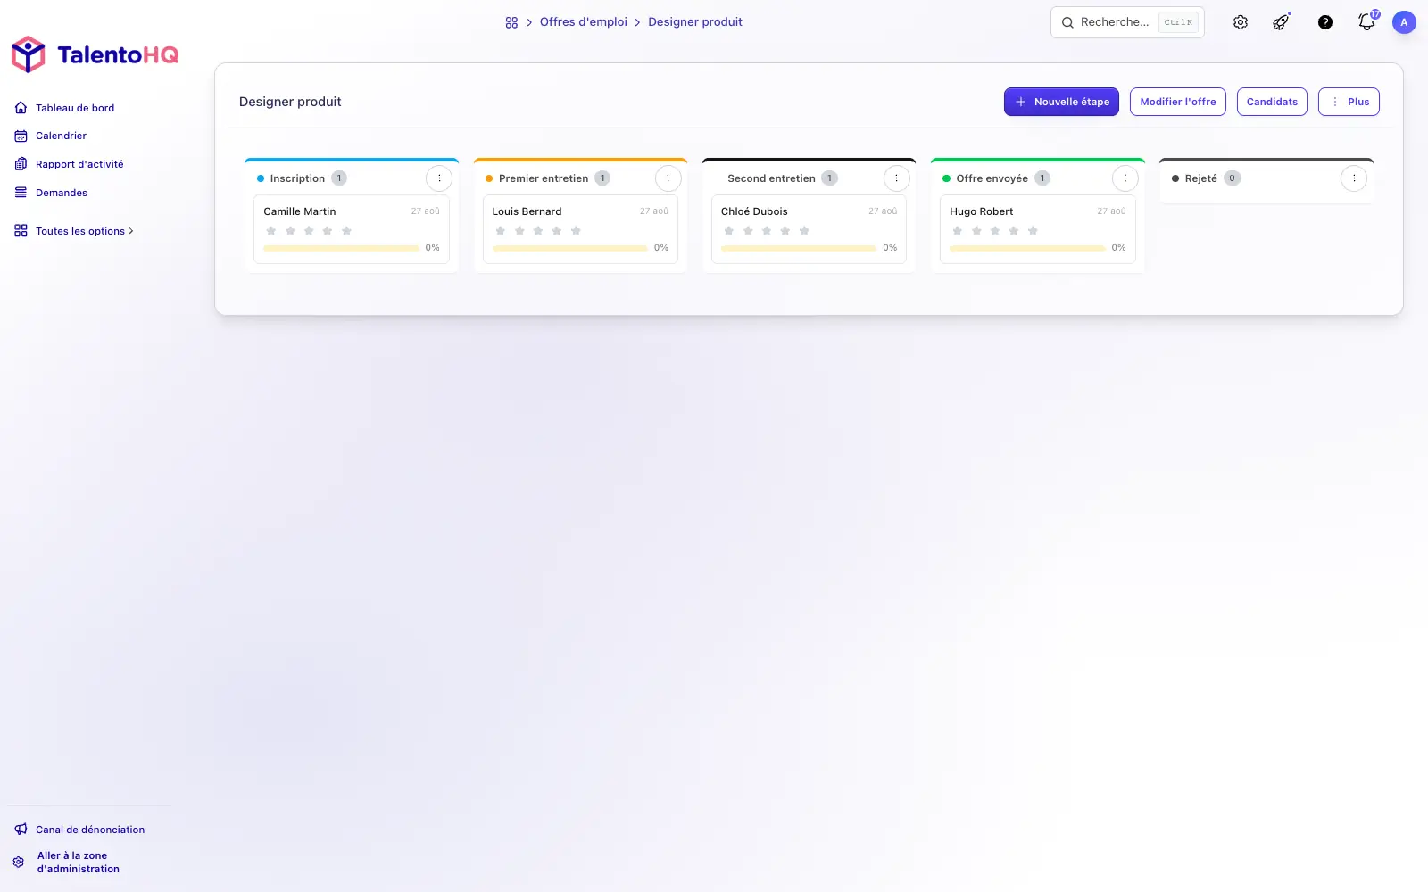The width and height of the screenshot is (1428, 892).
Task: Click the Canal de dénonciation megaphone icon
Action: (x=21, y=830)
